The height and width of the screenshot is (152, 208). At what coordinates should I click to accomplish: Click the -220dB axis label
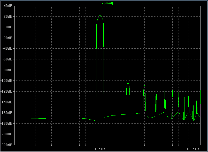pos(6,145)
